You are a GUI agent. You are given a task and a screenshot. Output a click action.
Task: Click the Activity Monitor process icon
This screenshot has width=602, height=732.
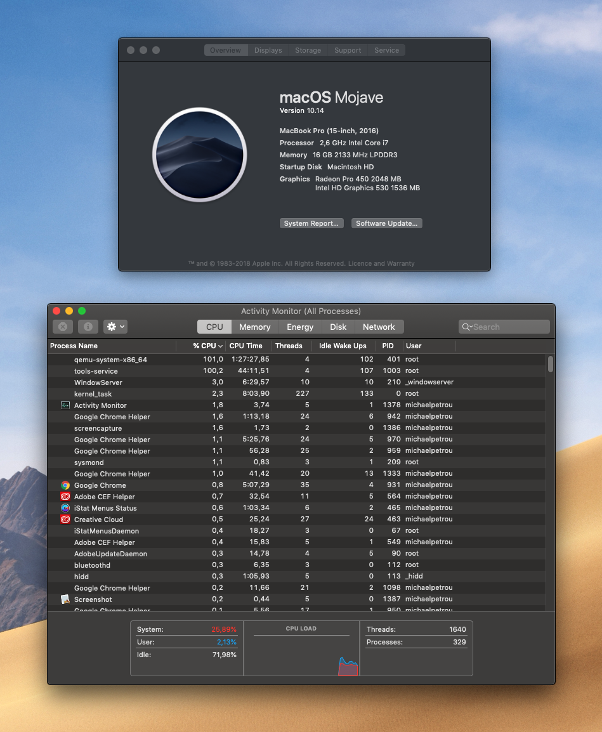(x=65, y=405)
